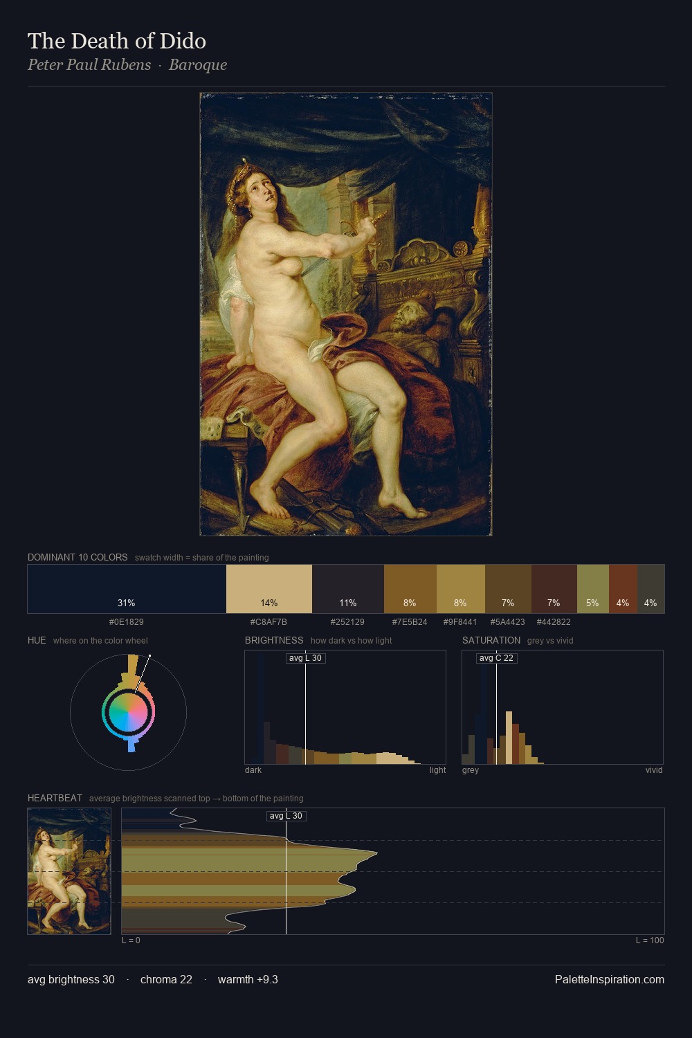The width and height of the screenshot is (692, 1038).
Task: Click the avg L 30 marker in Heartbeat chart
Action: 286,816
